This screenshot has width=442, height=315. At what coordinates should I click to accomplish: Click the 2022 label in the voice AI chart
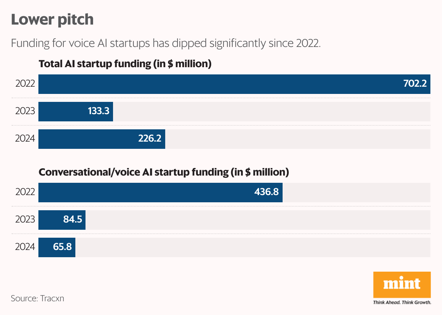pos(25,192)
